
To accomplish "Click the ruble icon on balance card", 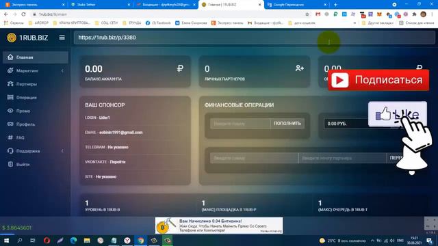I will [180, 68].
